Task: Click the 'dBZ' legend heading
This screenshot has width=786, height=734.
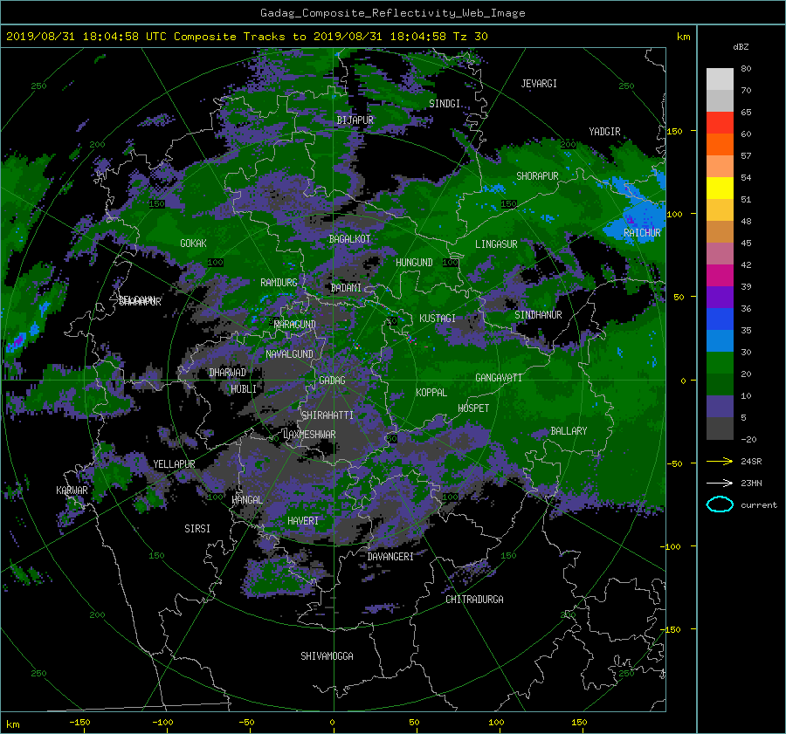Action: 741,46
